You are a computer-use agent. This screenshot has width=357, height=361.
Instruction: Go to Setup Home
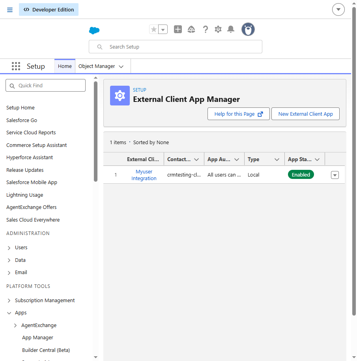pos(21,108)
